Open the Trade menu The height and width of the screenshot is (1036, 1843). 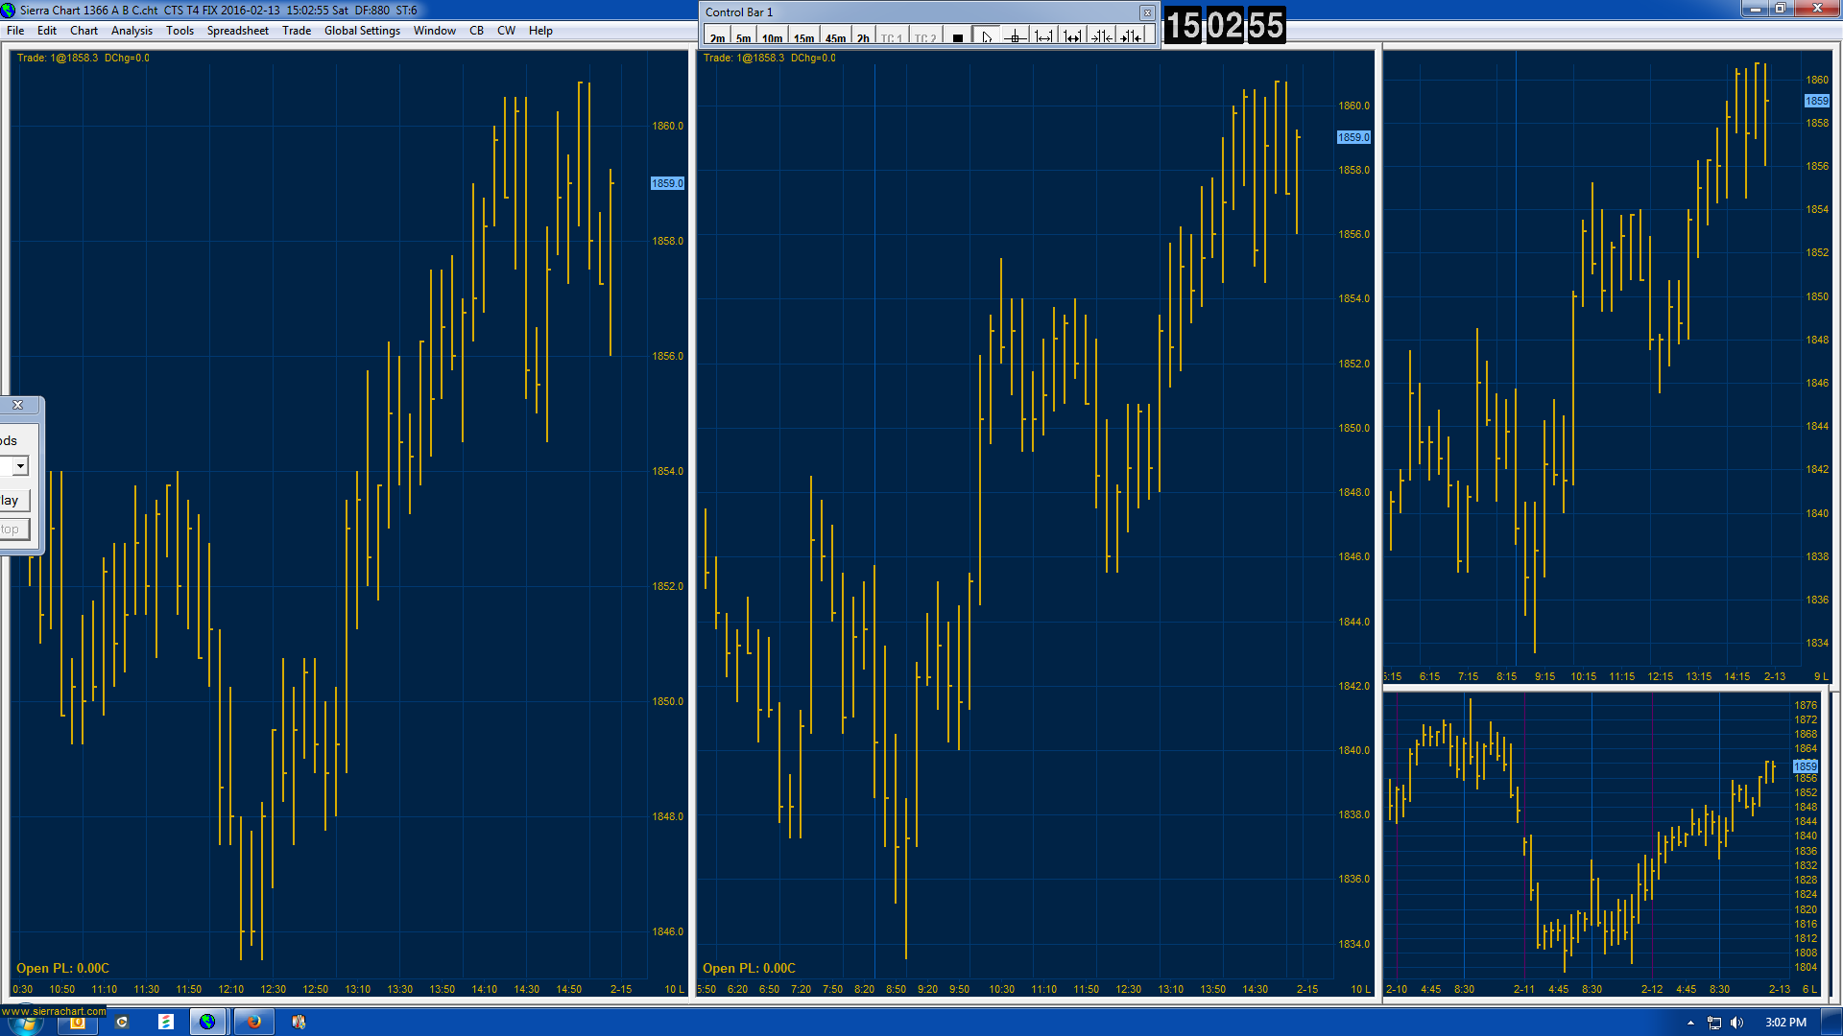(x=296, y=31)
